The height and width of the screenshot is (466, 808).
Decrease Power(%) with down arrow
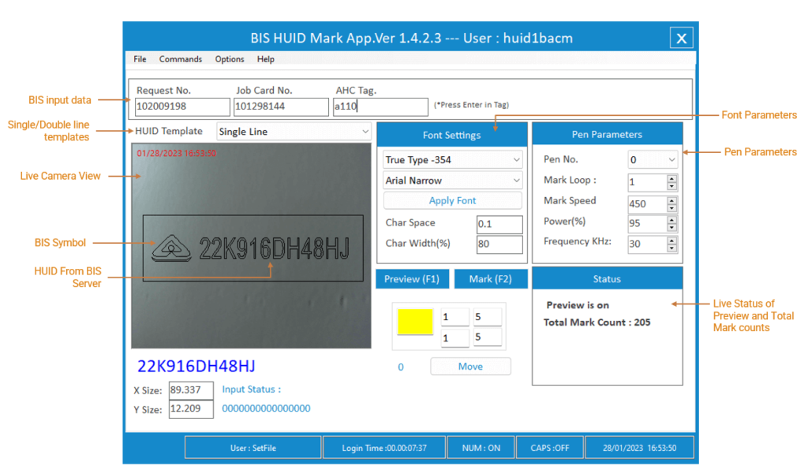click(x=671, y=228)
